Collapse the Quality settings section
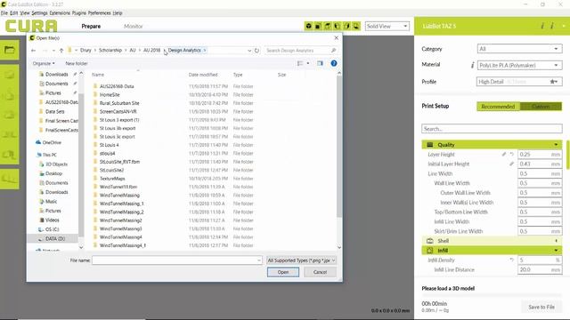This screenshot has height=320, width=570. click(492, 145)
